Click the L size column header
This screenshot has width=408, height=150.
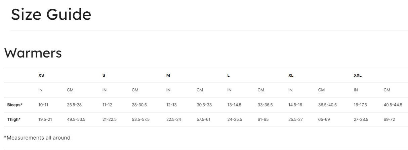[x=229, y=75]
